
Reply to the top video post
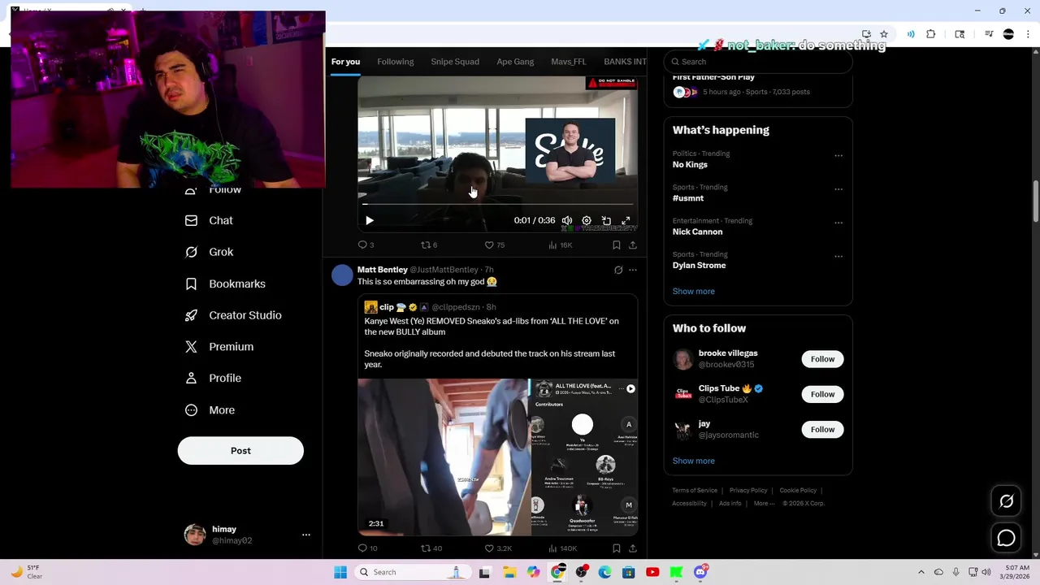tap(366, 245)
